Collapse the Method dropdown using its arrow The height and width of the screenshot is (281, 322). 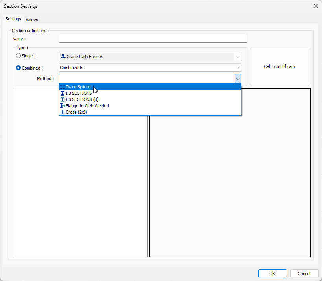(x=238, y=79)
